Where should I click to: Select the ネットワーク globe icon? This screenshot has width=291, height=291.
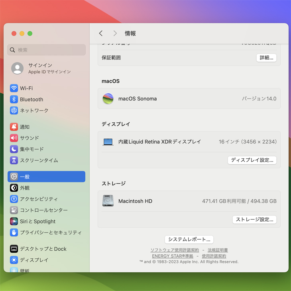[x=14, y=110]
